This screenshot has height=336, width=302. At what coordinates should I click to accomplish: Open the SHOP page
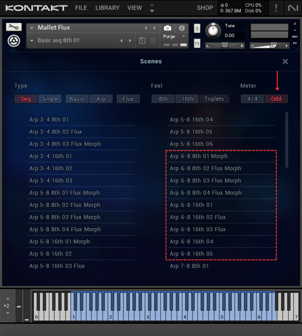[x=205, y=8]
